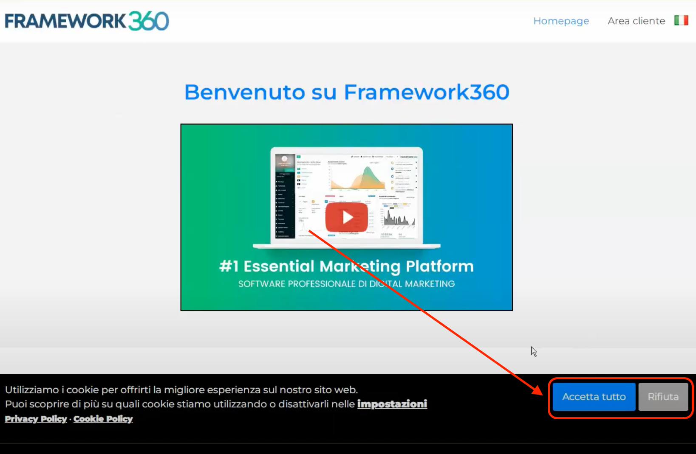Open the Privacy Policy link
Screen dimensions: 696x454
(x=35, y=419)
